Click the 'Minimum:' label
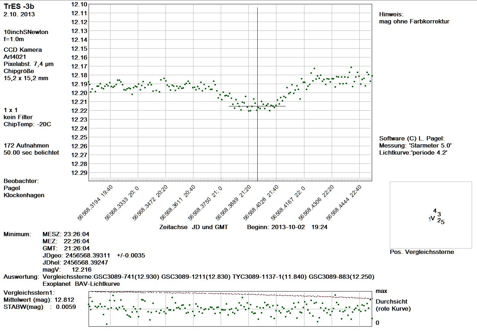477x333 pixels. click(x=17, y=234)
